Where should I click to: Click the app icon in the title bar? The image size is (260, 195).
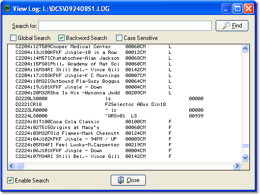tap(7, 9)
